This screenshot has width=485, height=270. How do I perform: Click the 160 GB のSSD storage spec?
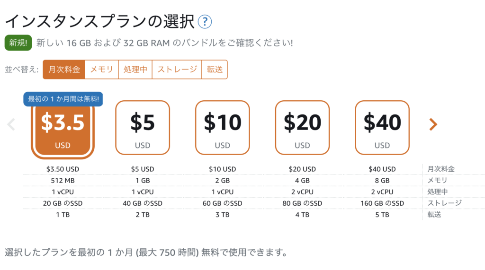coord(382,204)
